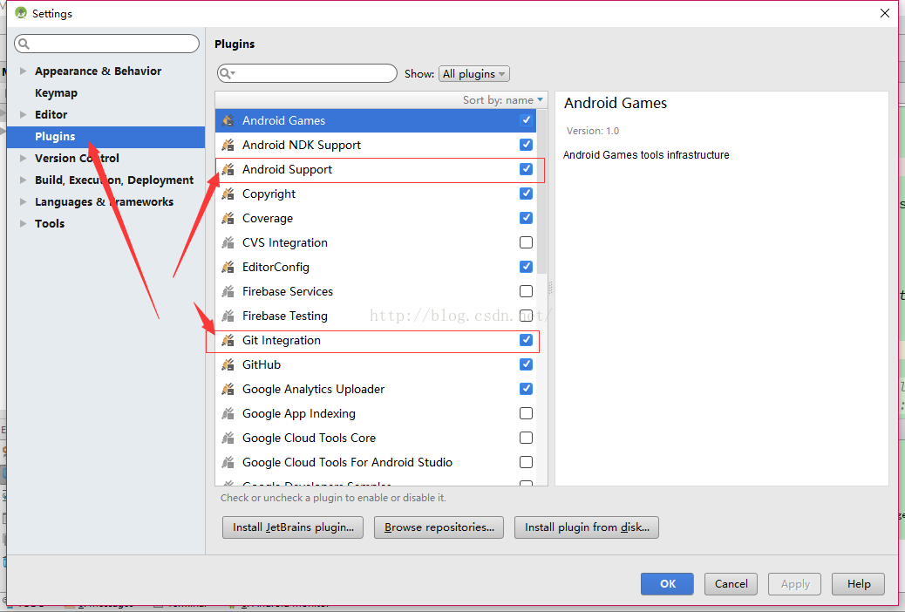The image size is (905, 612).
Task: Open the Show All plugins dropdown
Action: click(473, 74)
